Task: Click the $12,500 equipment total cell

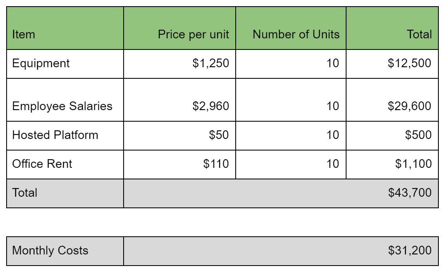Action: (x=392, y=64)
